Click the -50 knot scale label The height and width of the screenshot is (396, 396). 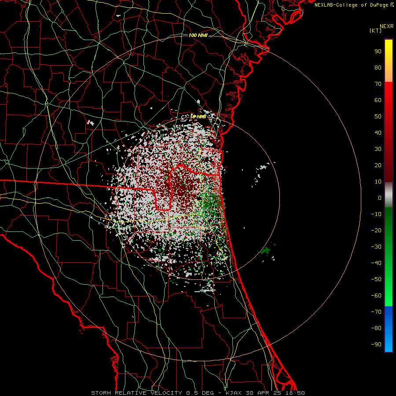[376, 279]
